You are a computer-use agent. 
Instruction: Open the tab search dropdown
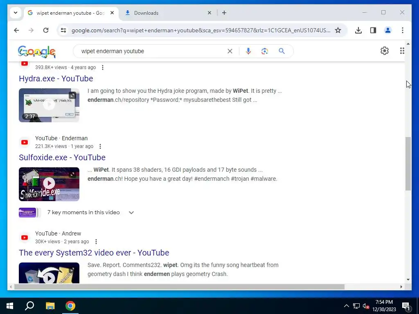point(16,13)
